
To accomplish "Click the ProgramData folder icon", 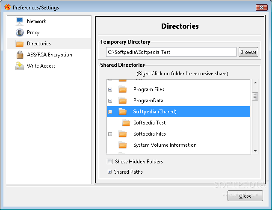I will [123, 101].
